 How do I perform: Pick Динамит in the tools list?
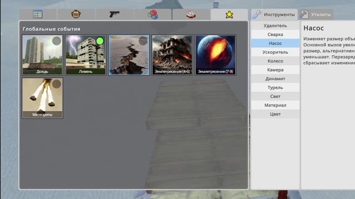click(x=275, y=78)
